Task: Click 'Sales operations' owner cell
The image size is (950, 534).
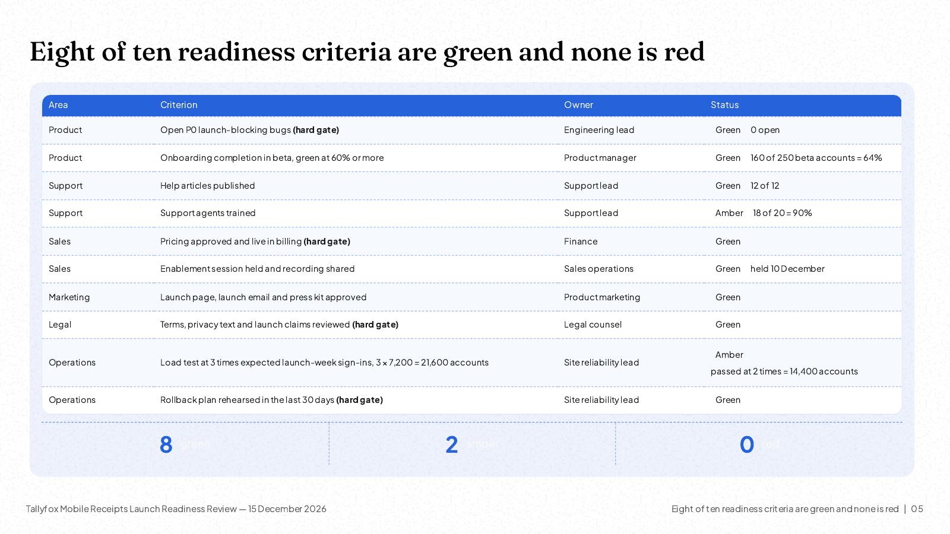Action: pos(598,269)
